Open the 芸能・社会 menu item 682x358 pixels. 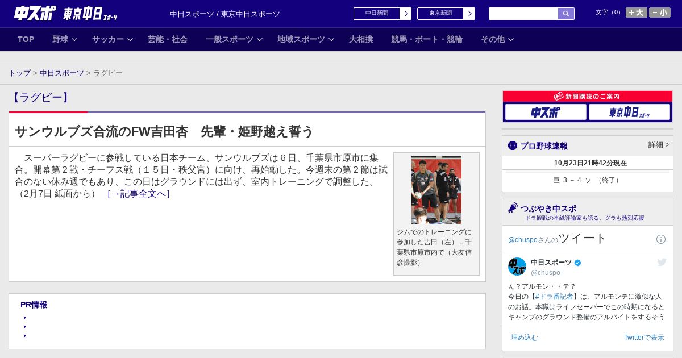pyautogui.click(x=168, y=39)
